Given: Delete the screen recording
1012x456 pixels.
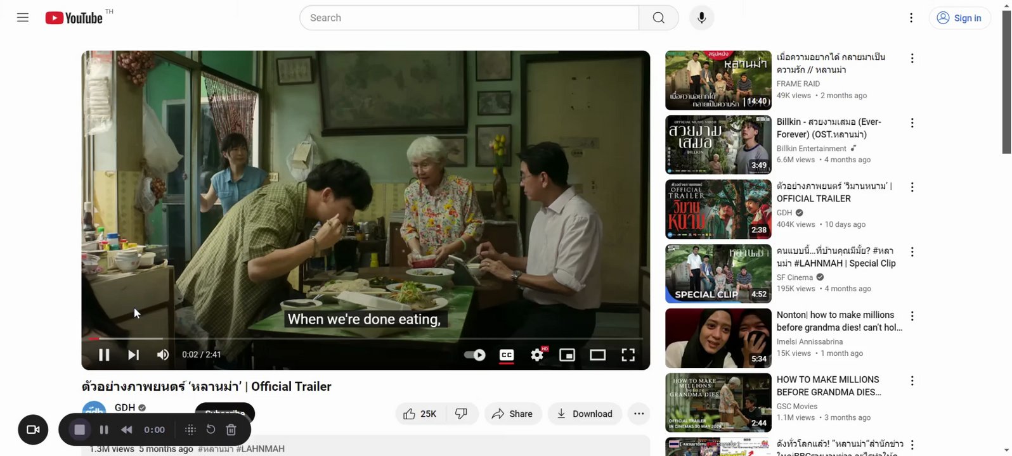Looking at the screenshot, I should (x=231, y=429).
